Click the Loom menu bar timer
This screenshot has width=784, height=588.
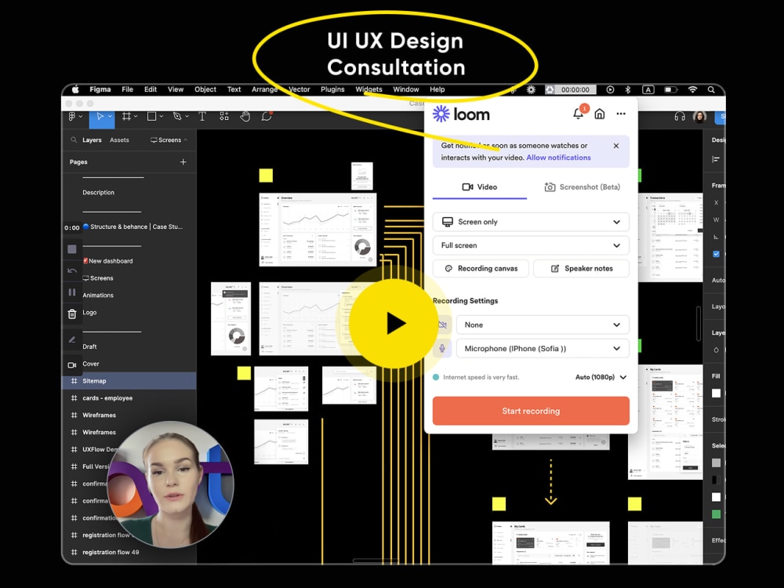pos(571,89)
